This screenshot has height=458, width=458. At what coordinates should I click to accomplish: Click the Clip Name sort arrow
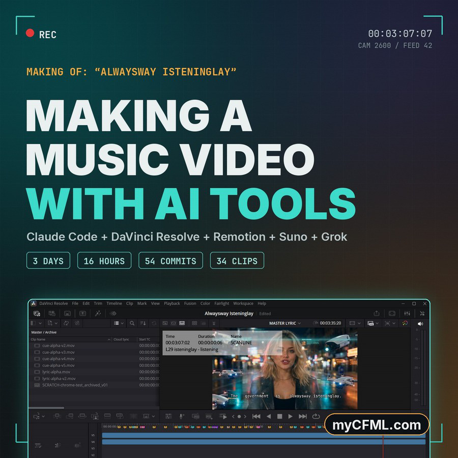[109, 339]
